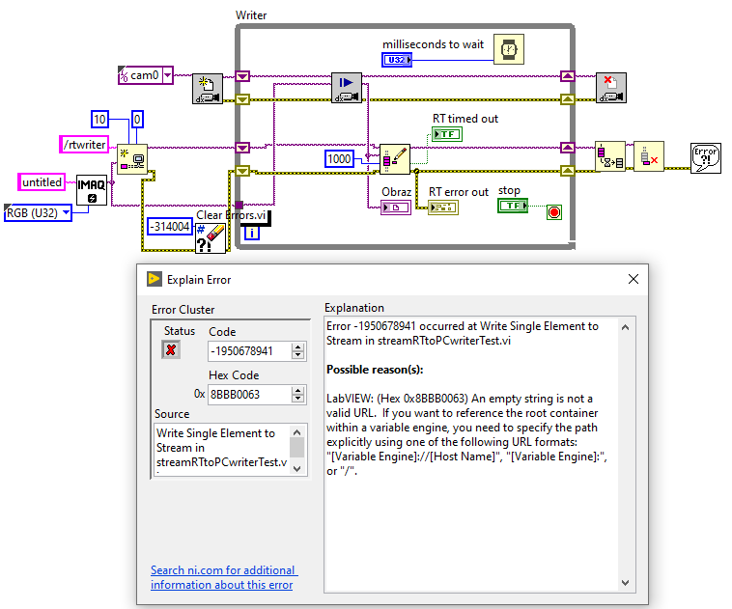Image resolution: width=732 pixels, height=609 pixels.
Task: Select the Destroy Stream Endpoint node
Action: (x=649, y=156)
